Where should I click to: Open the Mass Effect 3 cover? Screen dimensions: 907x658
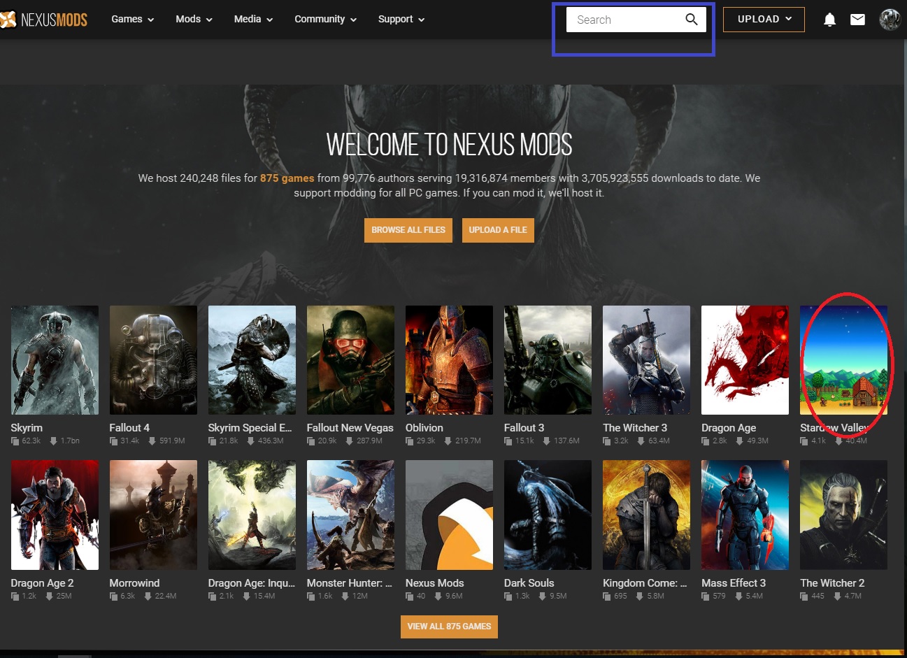coord(745,515)
